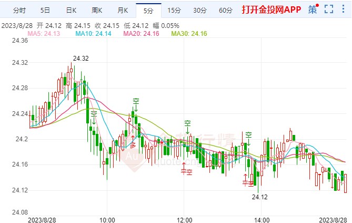Image resolution: width=352 pixels, height=223 pixels.
Task: Show the 日K daily candlestick chart
Action: [71, 10]
